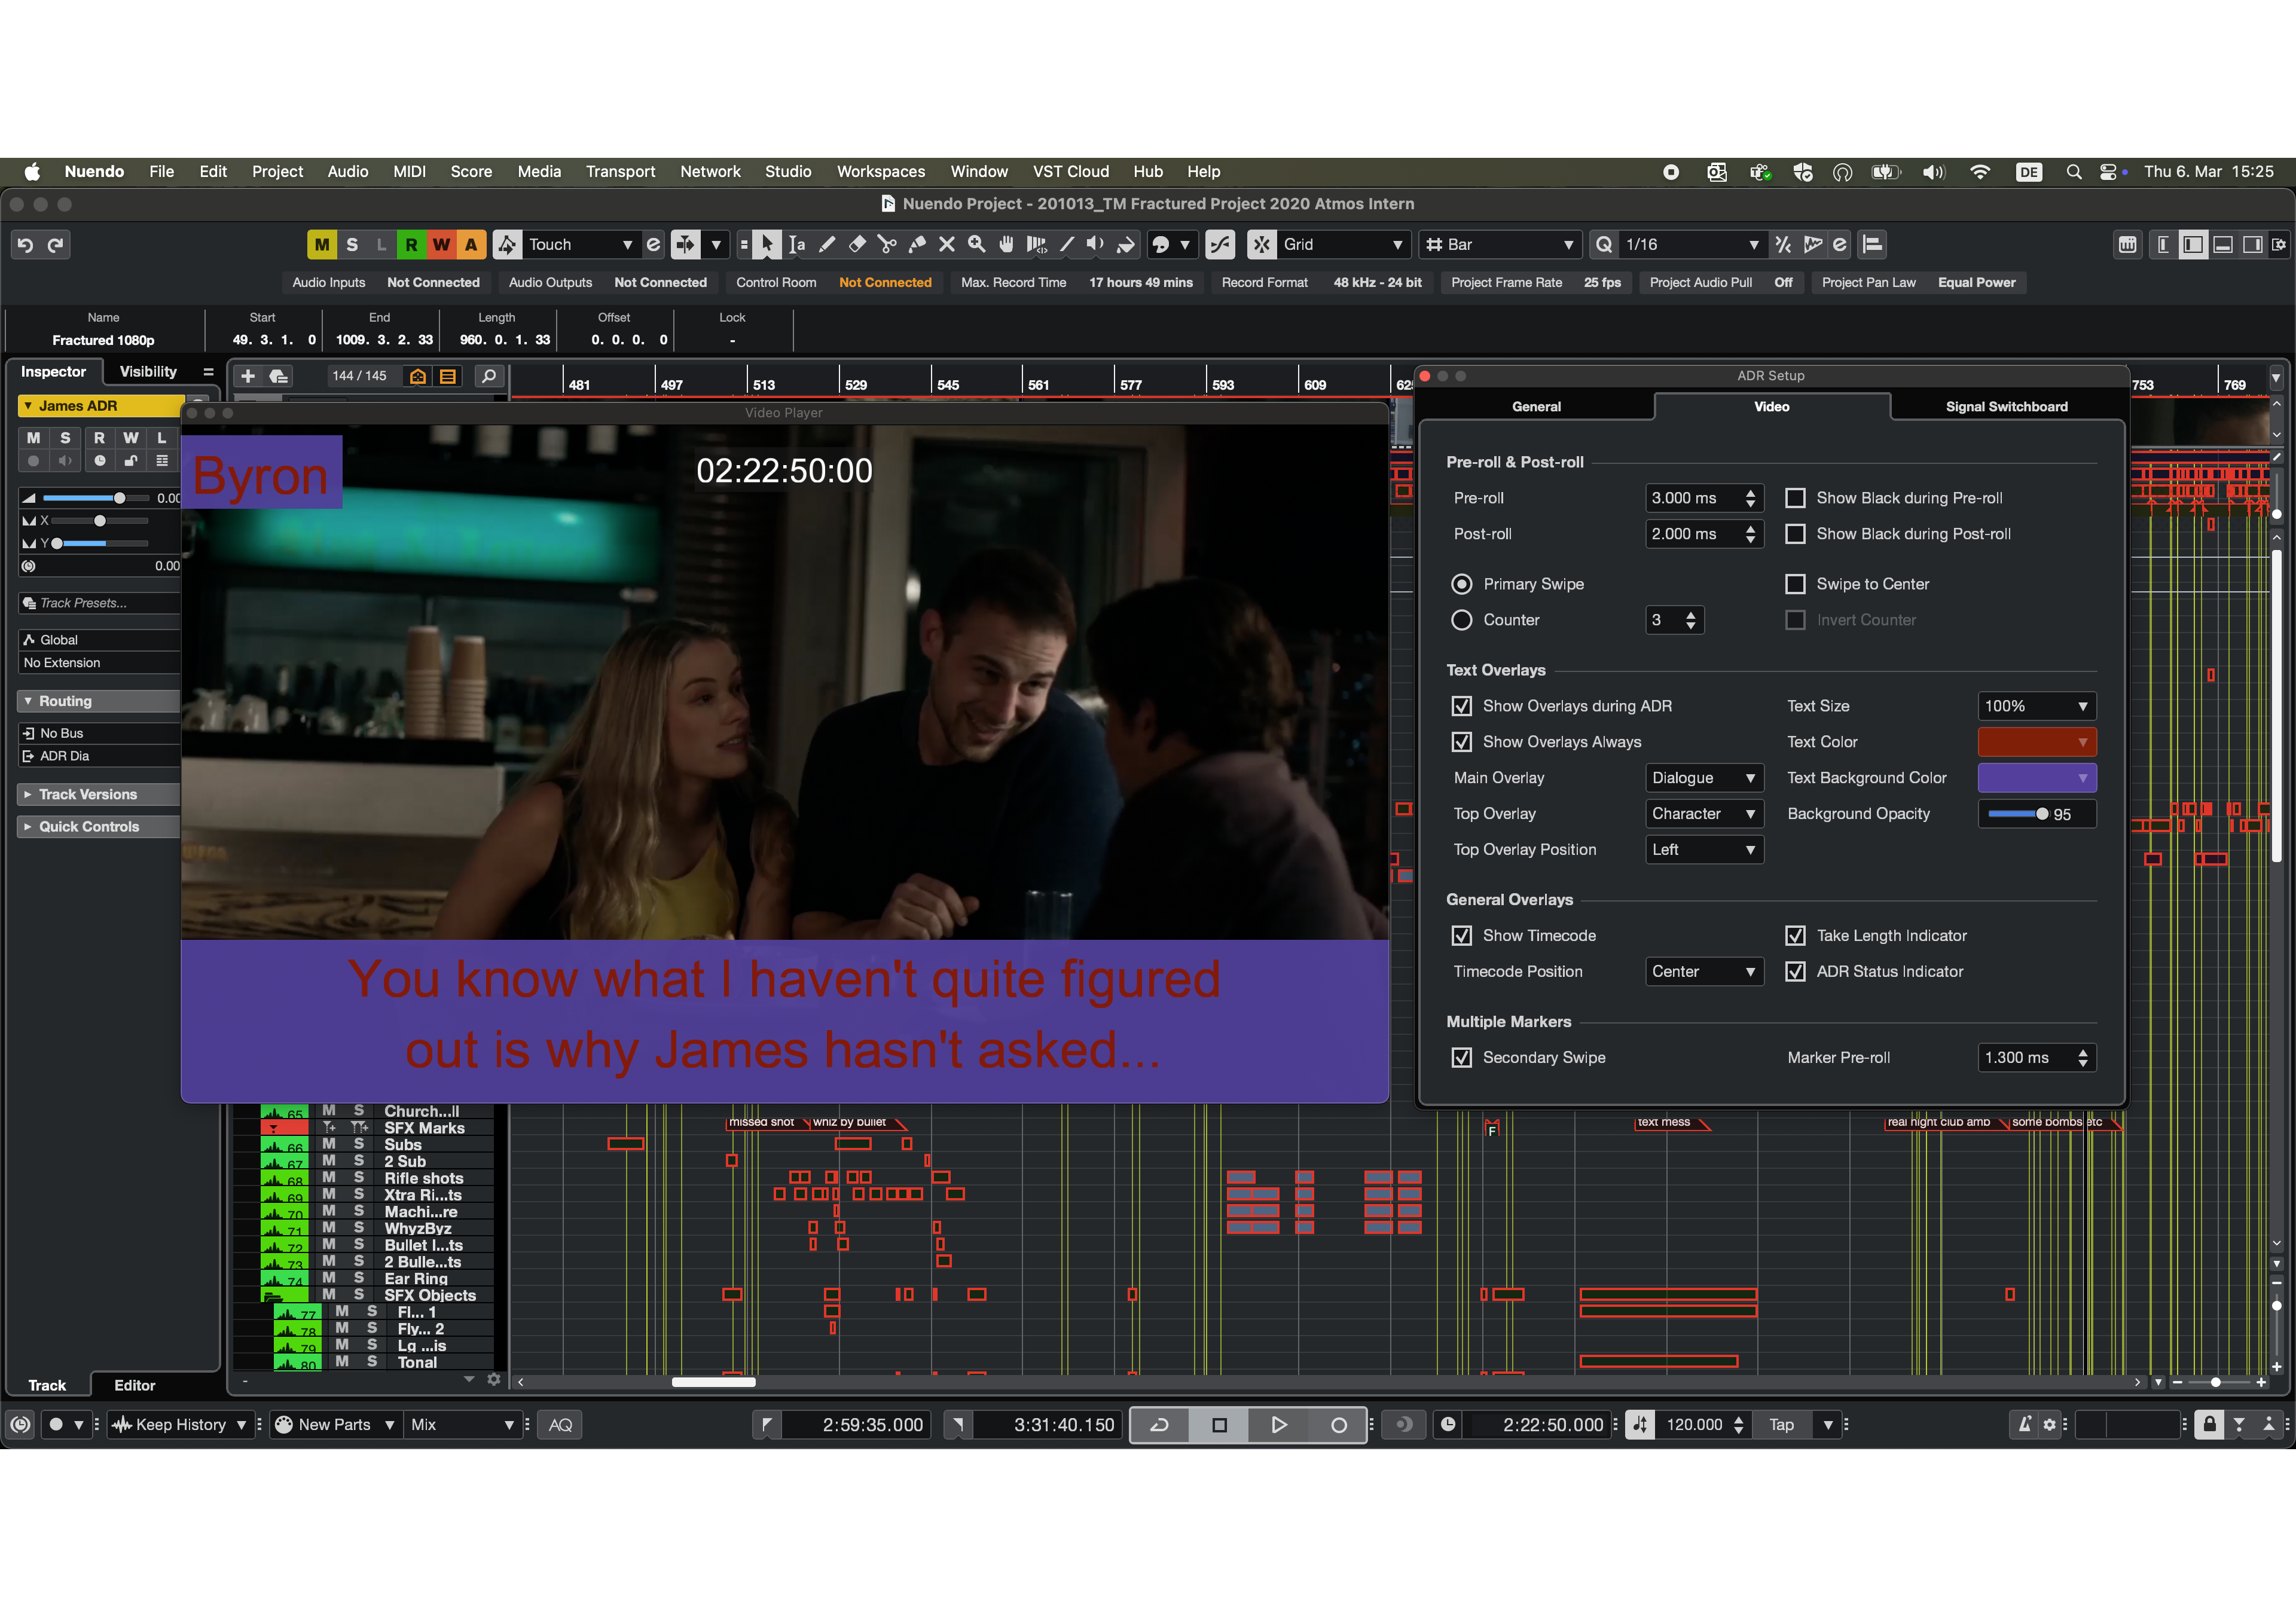
Task: Open Top Overlay Position Left dropdown
Action: (1704, 850)
